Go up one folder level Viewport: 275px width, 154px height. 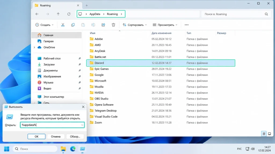coord(58,14)
